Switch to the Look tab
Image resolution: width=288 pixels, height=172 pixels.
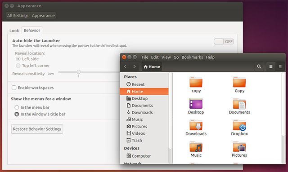pyautogui.click(x=14, y=31)
